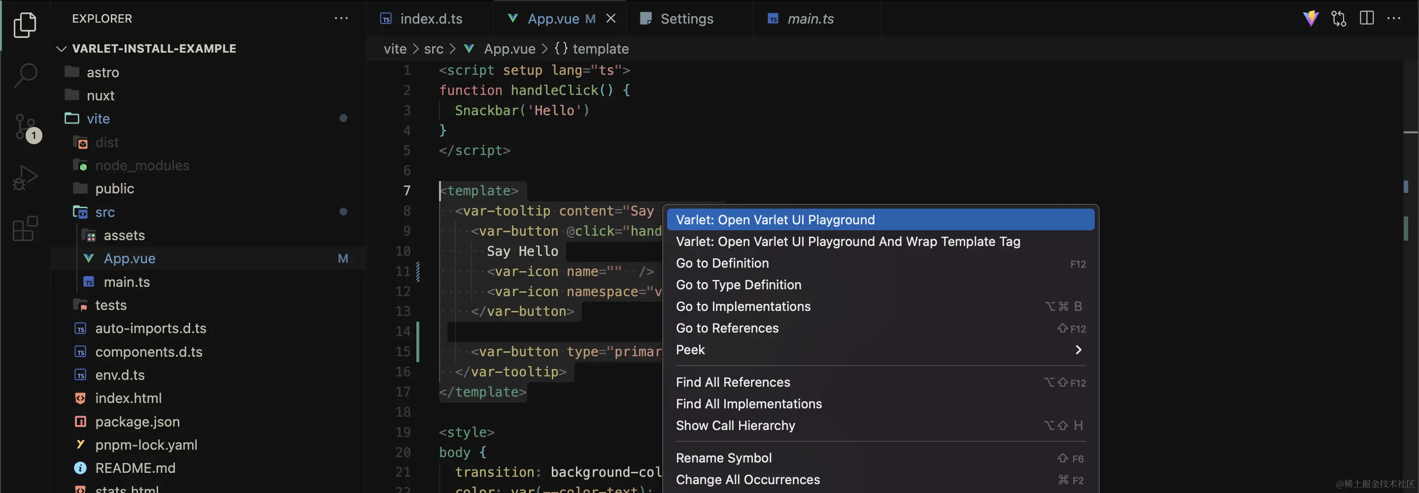The height and width of the screenshot is (493, 1419).
Task: Select Show Call Hierarchy
Action: pos(880,425)
